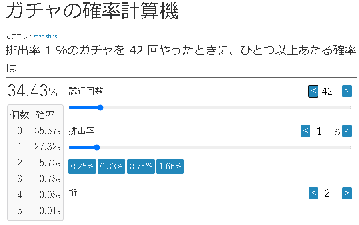This screenshot has height=225, width=359.
Task: Click the 試行回数 slider thumb
Action: coord(100,108)
